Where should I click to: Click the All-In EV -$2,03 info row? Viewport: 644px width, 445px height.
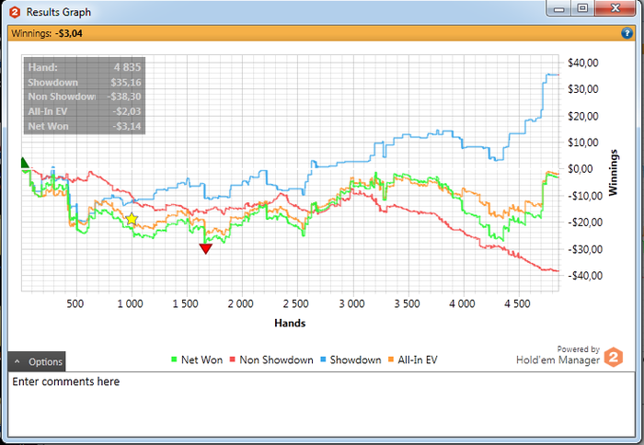click(85, 111)
